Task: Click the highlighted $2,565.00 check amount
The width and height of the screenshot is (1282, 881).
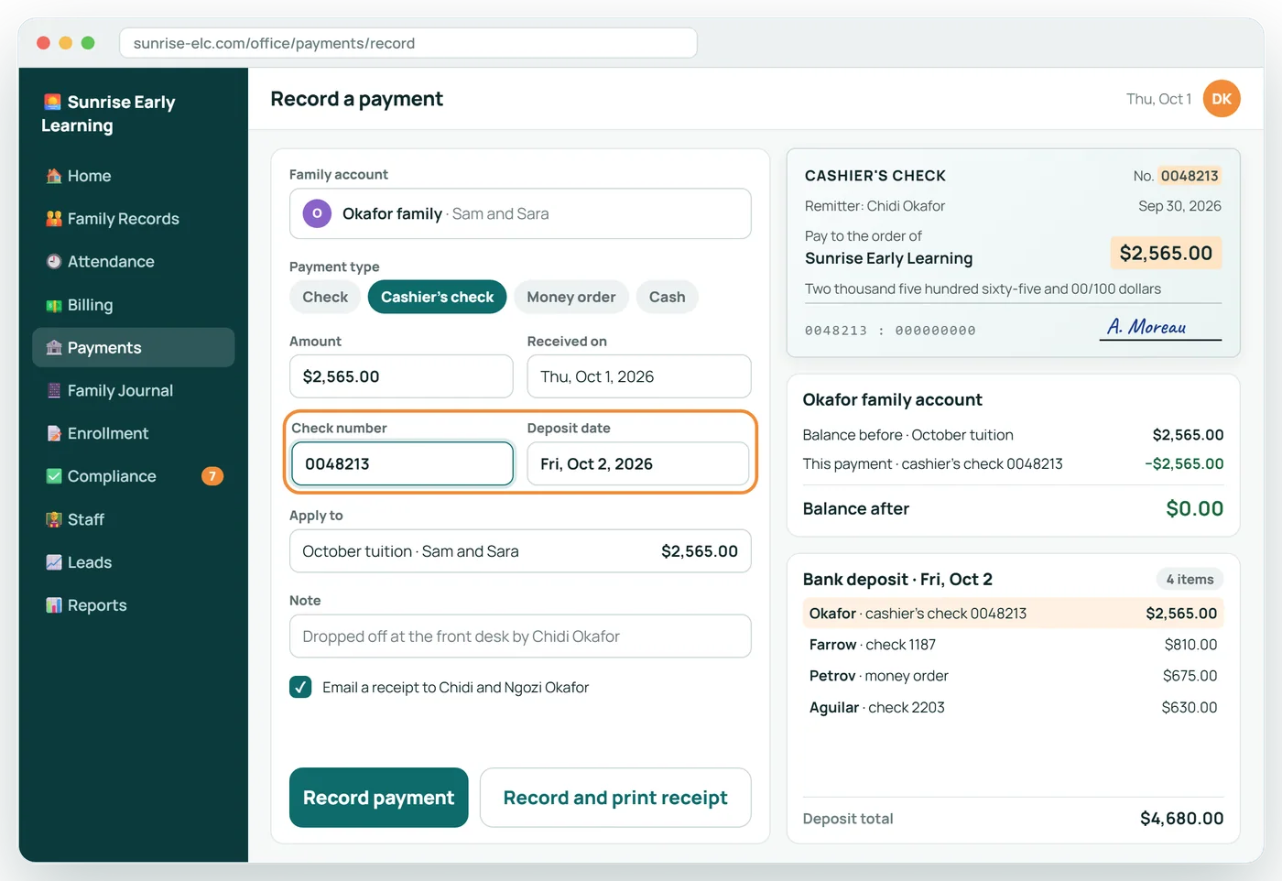Action: [1166, 253]
